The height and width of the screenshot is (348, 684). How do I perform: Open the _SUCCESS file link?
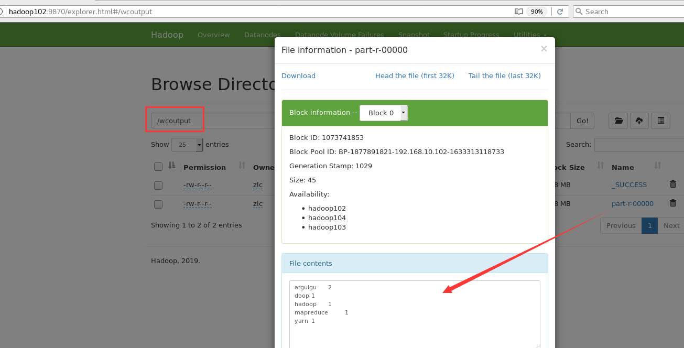[x=629, y=184]
